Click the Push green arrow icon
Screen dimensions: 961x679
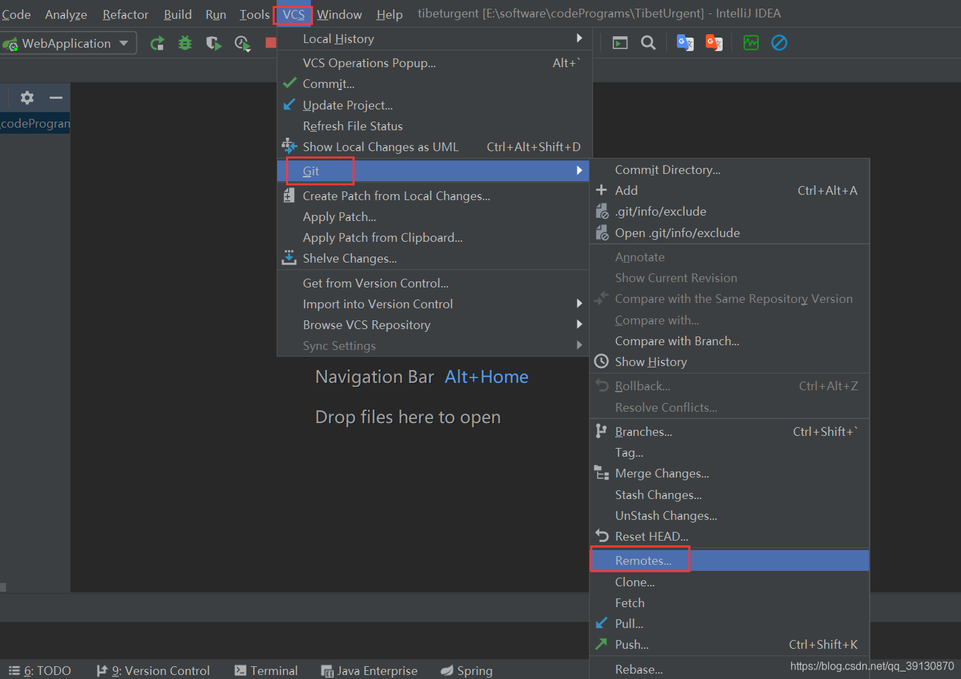pos(601,644)
